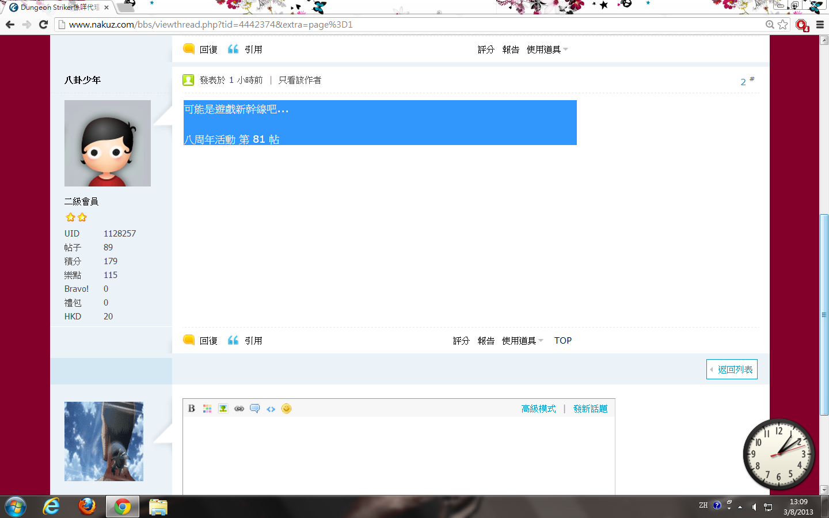Open the font color palette in the editor
This screenshot has width=829, height=518.
click(207, 409)
